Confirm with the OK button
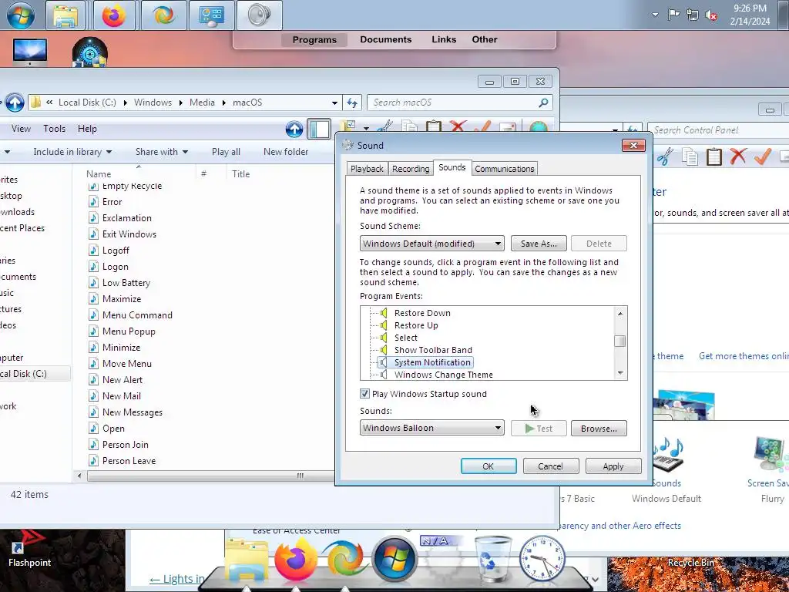789x592 pixels. [x=488, y=466]
